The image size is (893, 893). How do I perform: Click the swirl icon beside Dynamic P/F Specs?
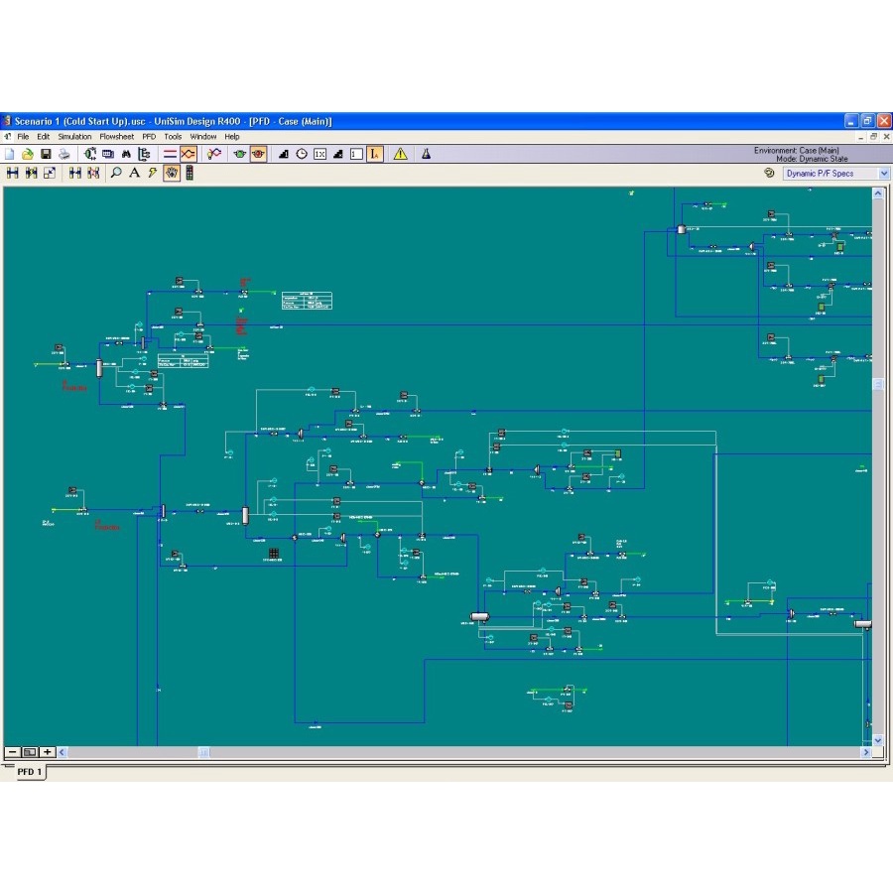(769, 173)
